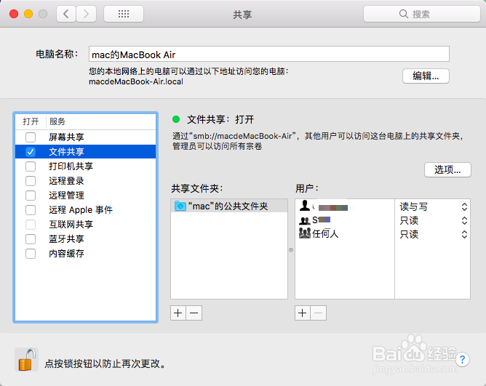The width and height of the screenshot is (486, 386).
Task: Uncheck the 文件共享 checkbox
Action: coord(31,152)
